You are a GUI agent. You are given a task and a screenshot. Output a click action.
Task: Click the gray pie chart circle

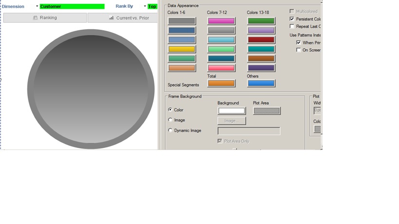coord(91,89)
